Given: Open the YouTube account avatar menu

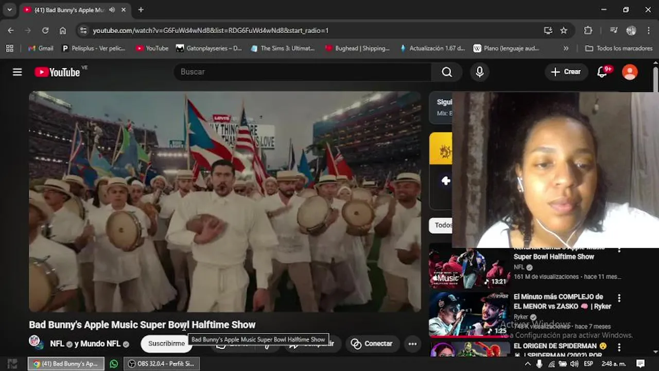Looking at the screenshot, I should [630, 72].
